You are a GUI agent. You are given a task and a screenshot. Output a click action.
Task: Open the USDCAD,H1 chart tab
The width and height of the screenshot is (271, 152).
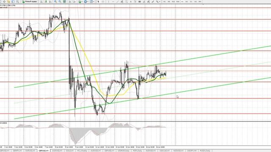tap(165, 151)
